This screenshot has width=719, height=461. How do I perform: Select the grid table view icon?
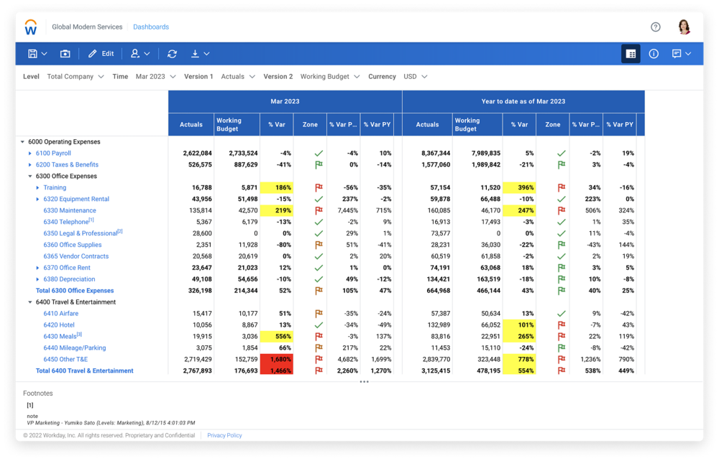tap(631, 54)
